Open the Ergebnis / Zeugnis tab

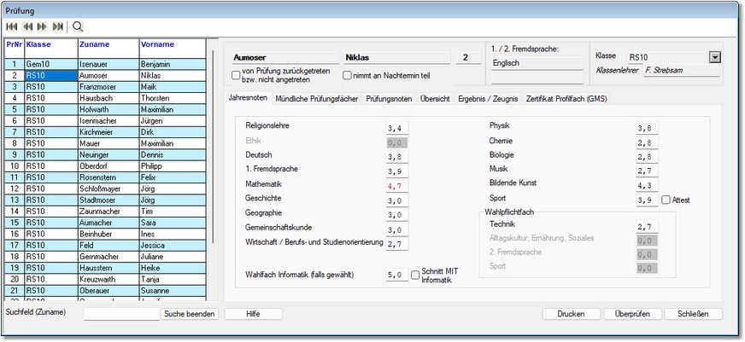487,99
